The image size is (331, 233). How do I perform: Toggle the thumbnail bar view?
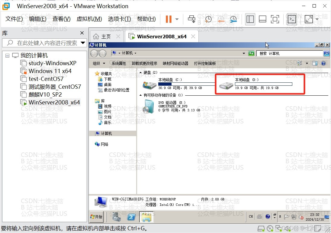262,19
